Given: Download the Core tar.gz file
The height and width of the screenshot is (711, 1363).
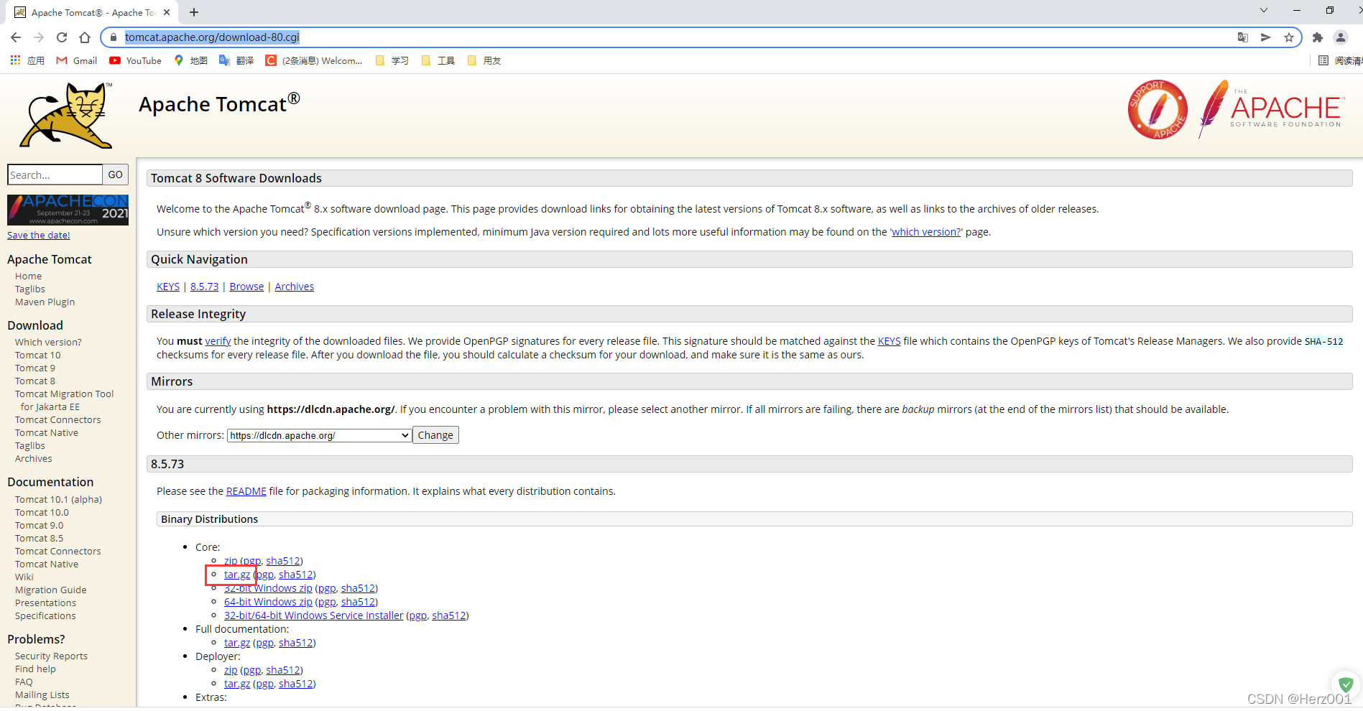Looking at the screenshot, I should pyautogui.click(x=237, y=575).
